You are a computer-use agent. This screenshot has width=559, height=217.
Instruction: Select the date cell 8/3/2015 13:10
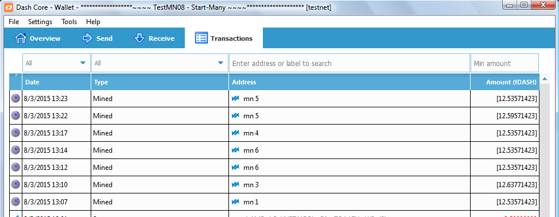(x=56, y=185)
